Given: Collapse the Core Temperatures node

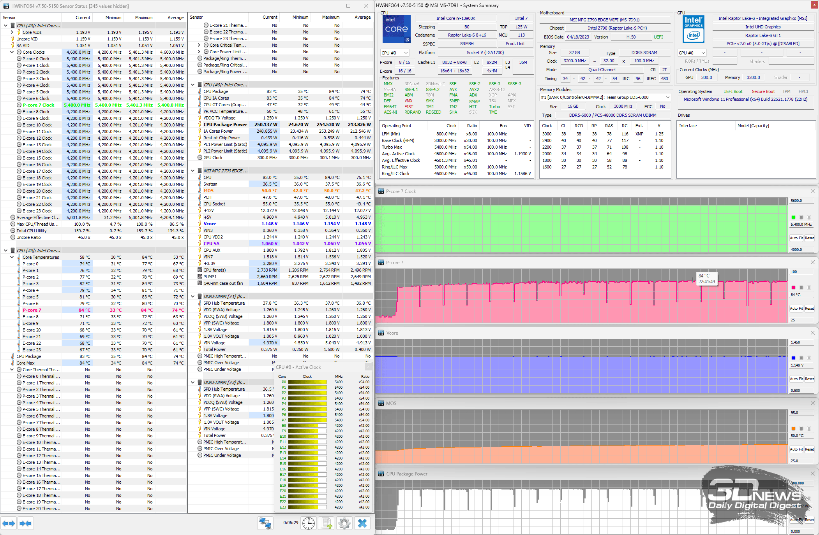Looking at the screenshot, I should pos(12,257).
